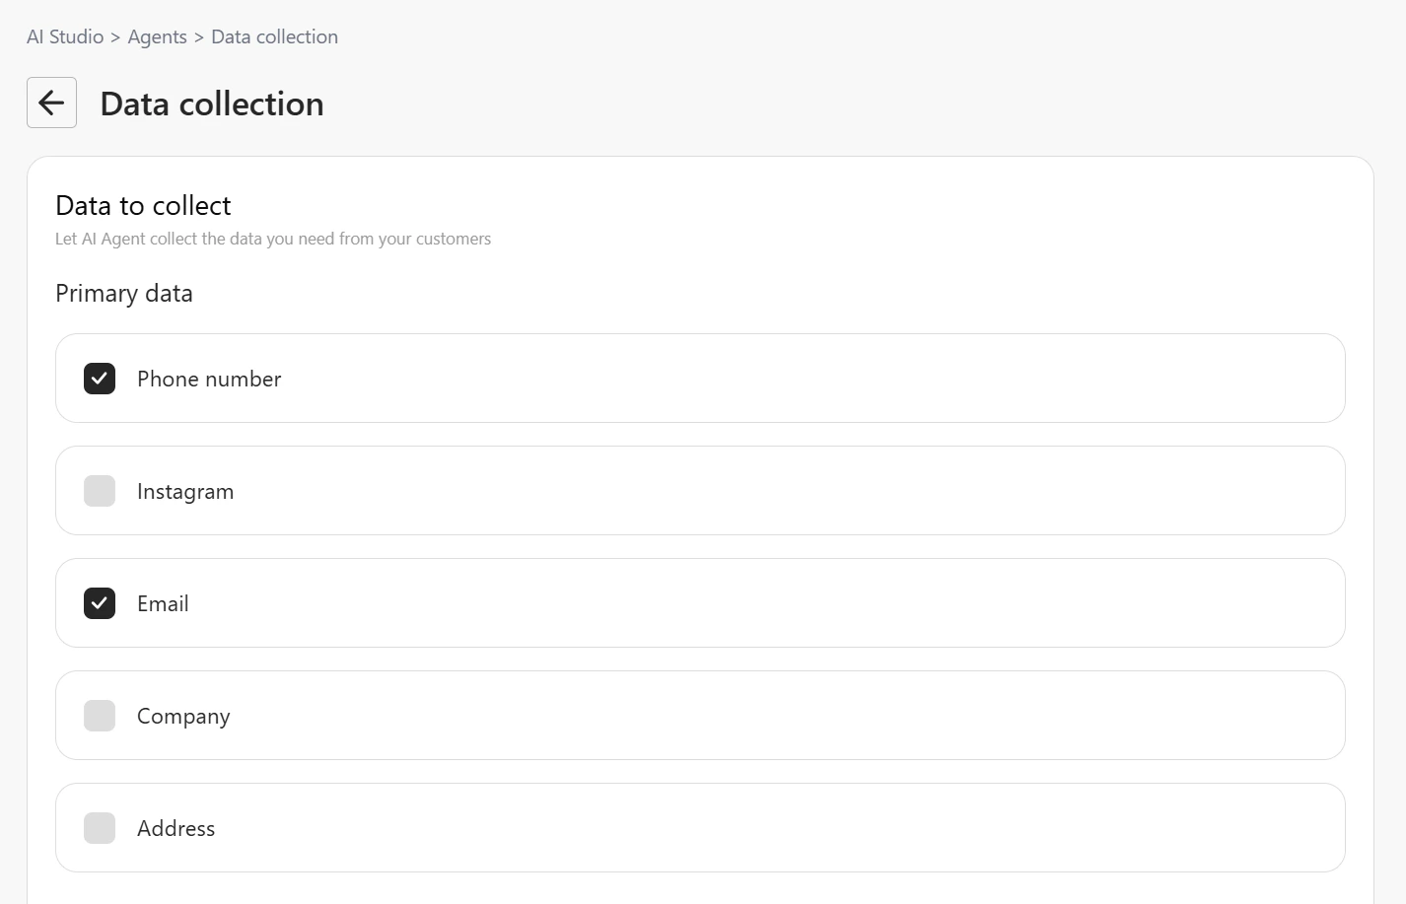Click the Address label text
This screenshot has height=904, width=1406.
(176, 828)
